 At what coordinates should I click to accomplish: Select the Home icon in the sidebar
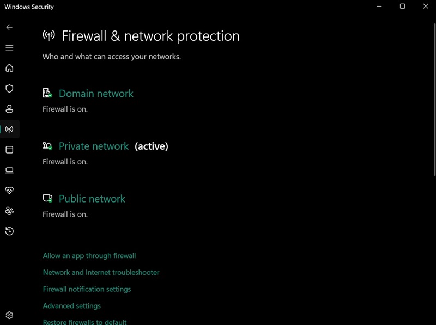[9, 68]
